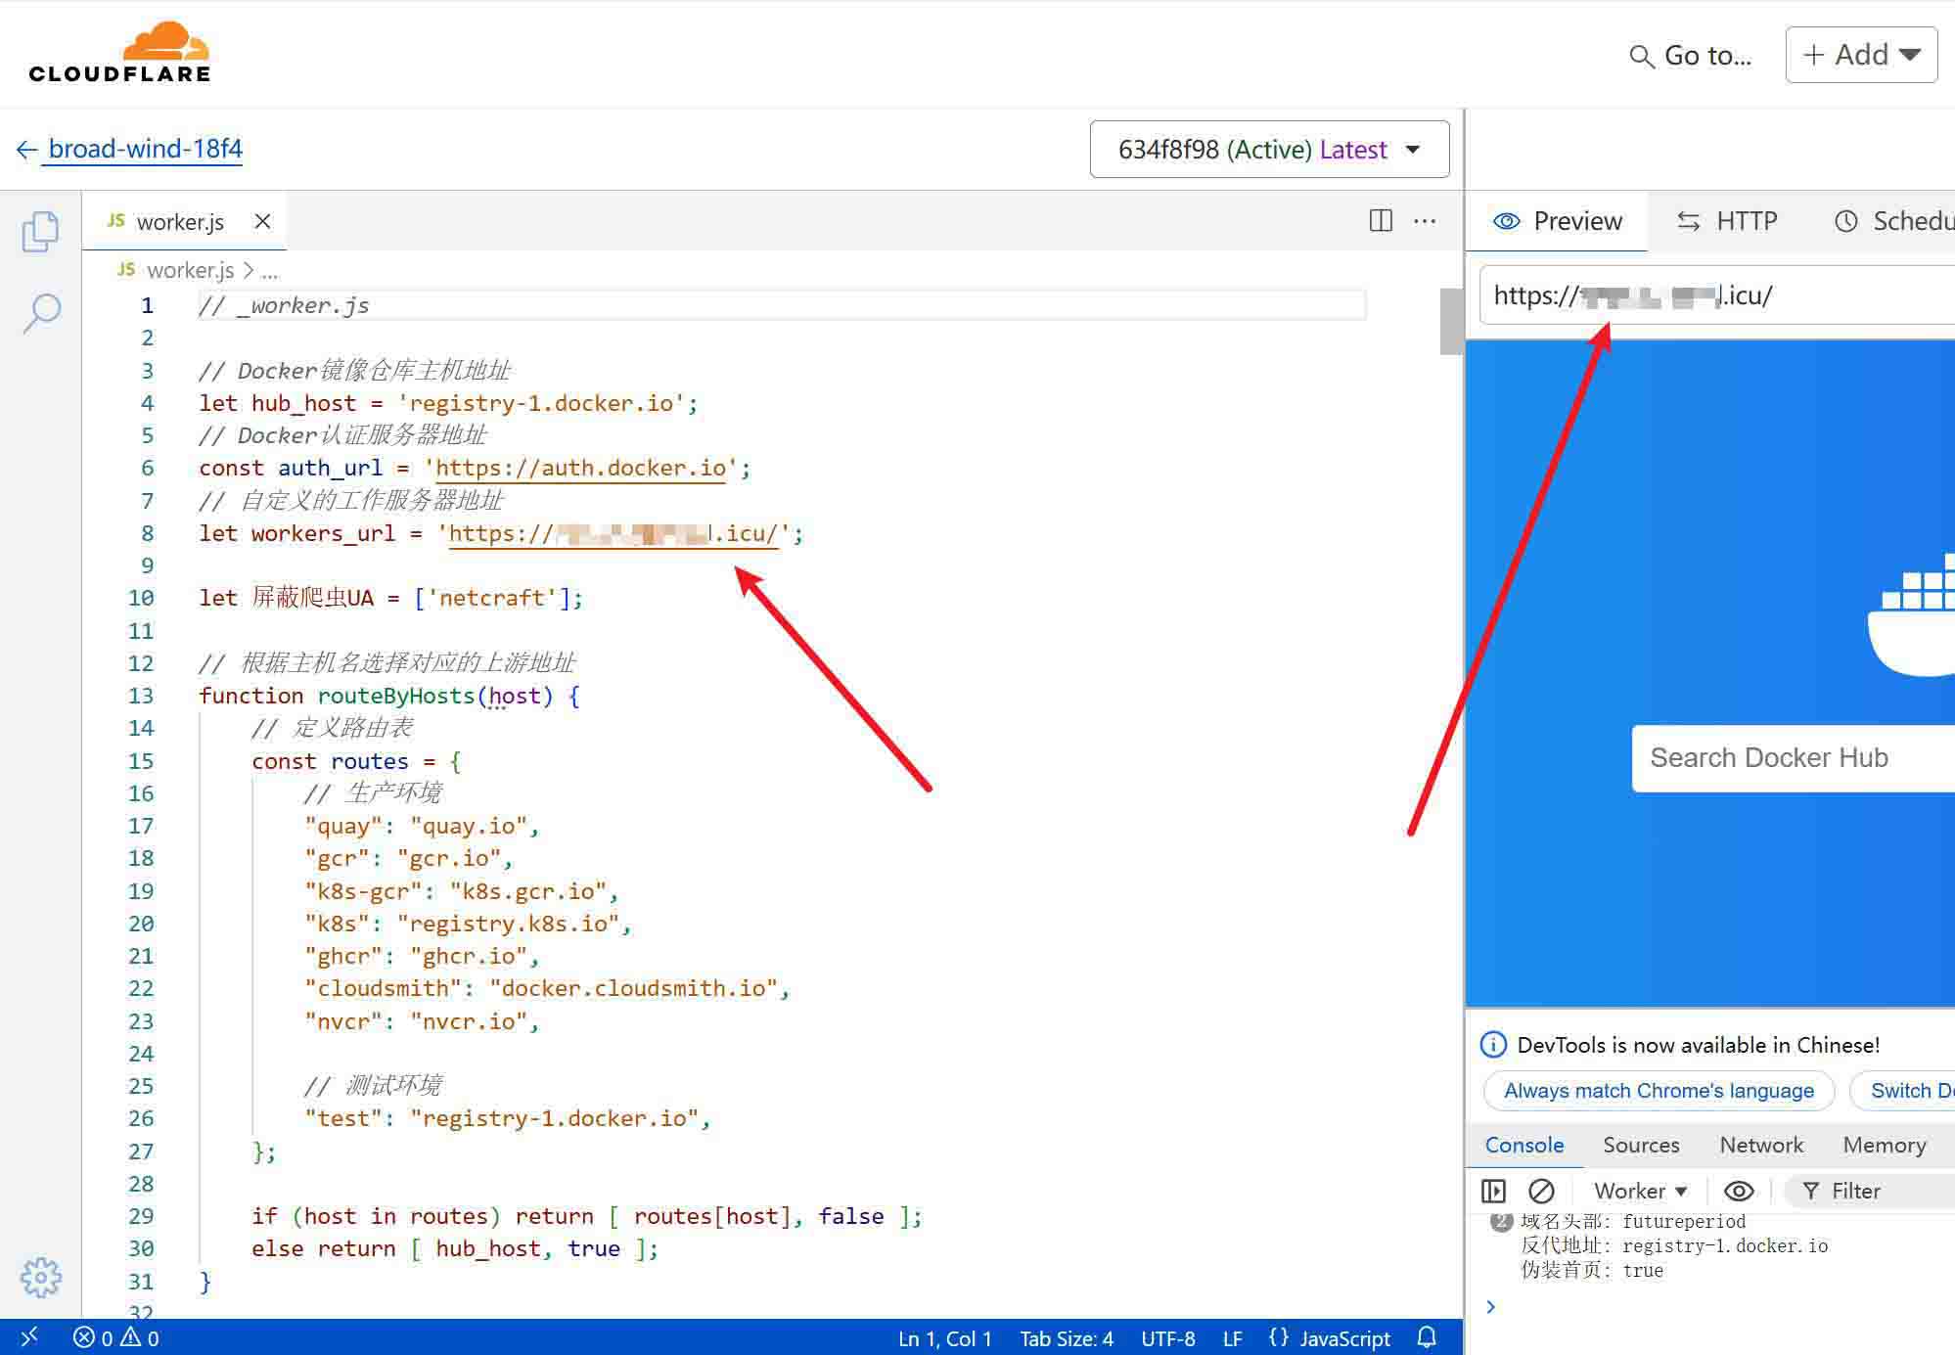Open the version selector 634f8f98 dropdown
Viewport: 1955px width, 1355px height.
click(1269, 150)
